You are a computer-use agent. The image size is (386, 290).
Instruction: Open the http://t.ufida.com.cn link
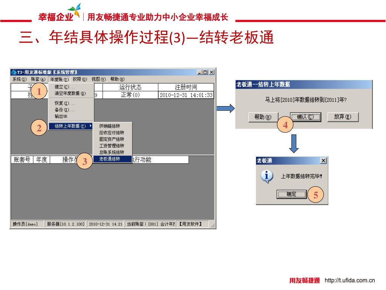coord(350,281)
